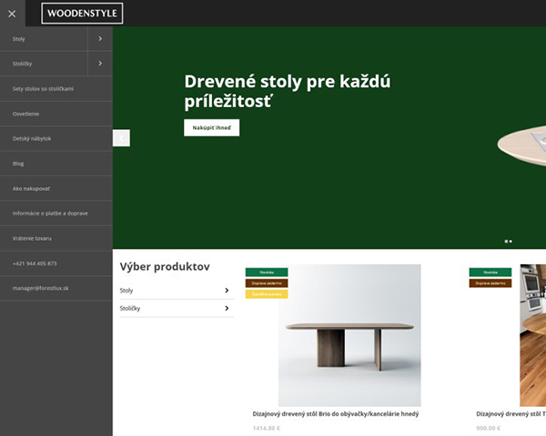Click the yellow Špeciálna ponuka badge
The height and width of the screenshot is (436, 546).
pos(267,294)
